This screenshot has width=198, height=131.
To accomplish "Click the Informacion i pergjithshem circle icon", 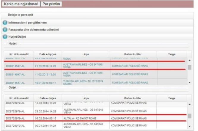I will tap(5, 23).
